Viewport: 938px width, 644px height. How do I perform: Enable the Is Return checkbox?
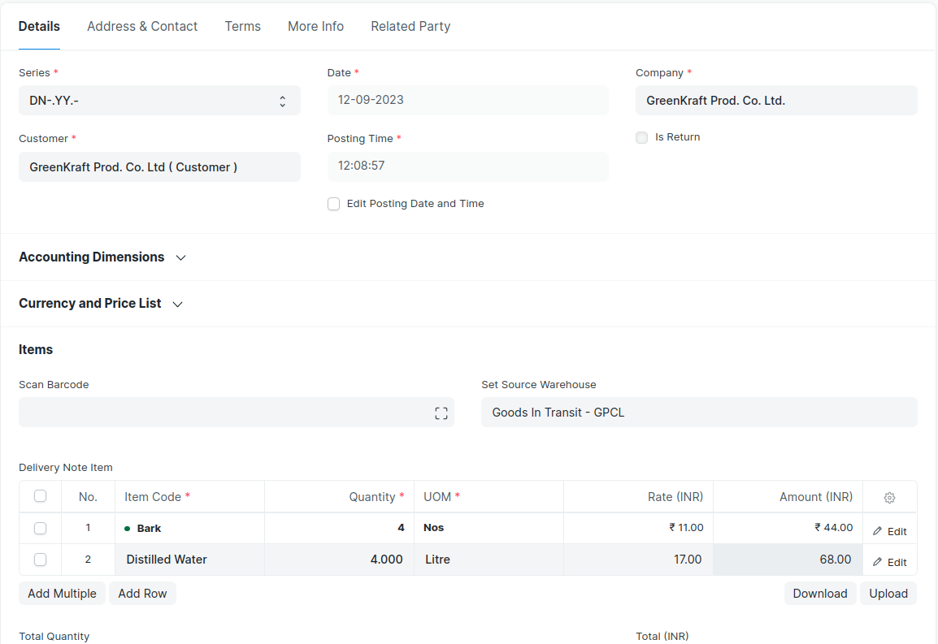tap(642, 138)
